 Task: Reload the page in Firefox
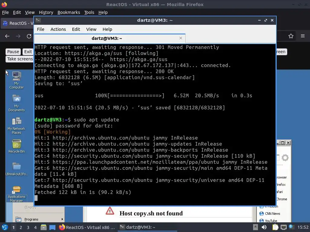click(29, 36)
